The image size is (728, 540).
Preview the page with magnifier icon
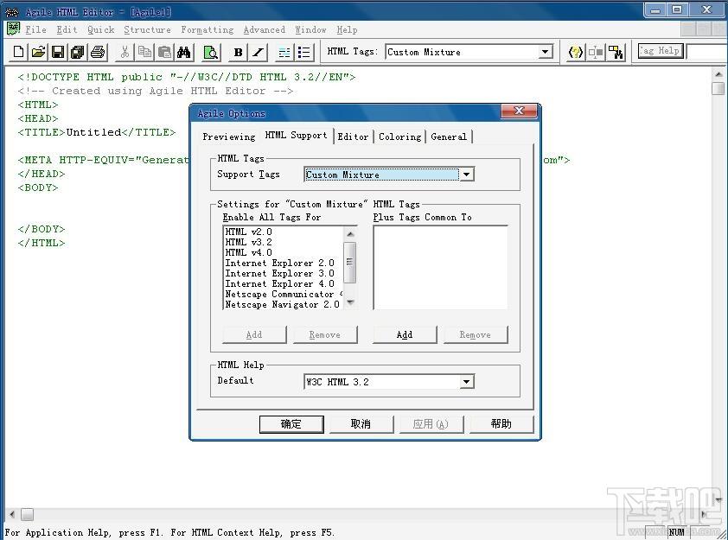[x=211, y=52]
